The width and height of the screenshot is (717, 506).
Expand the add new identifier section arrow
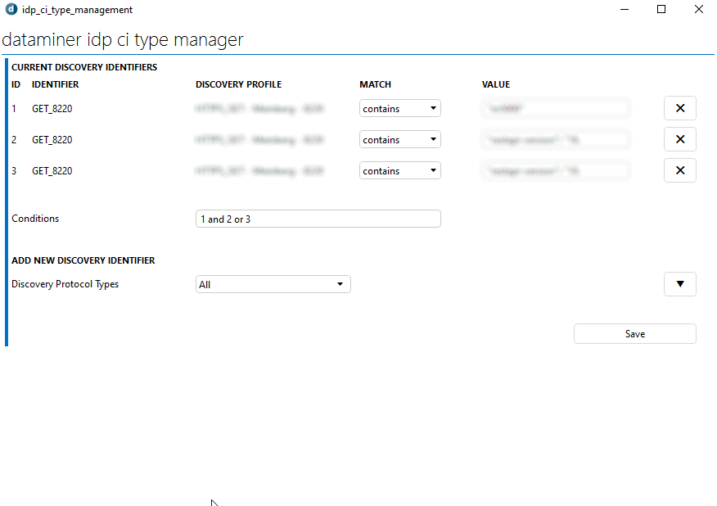680,284
